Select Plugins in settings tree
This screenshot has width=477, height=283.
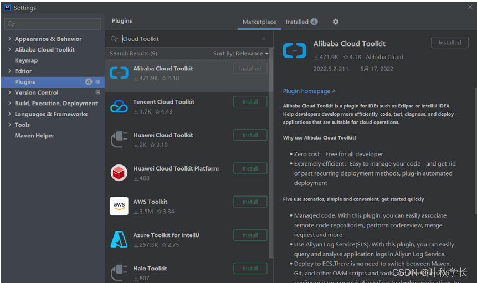tap(53, 82)
